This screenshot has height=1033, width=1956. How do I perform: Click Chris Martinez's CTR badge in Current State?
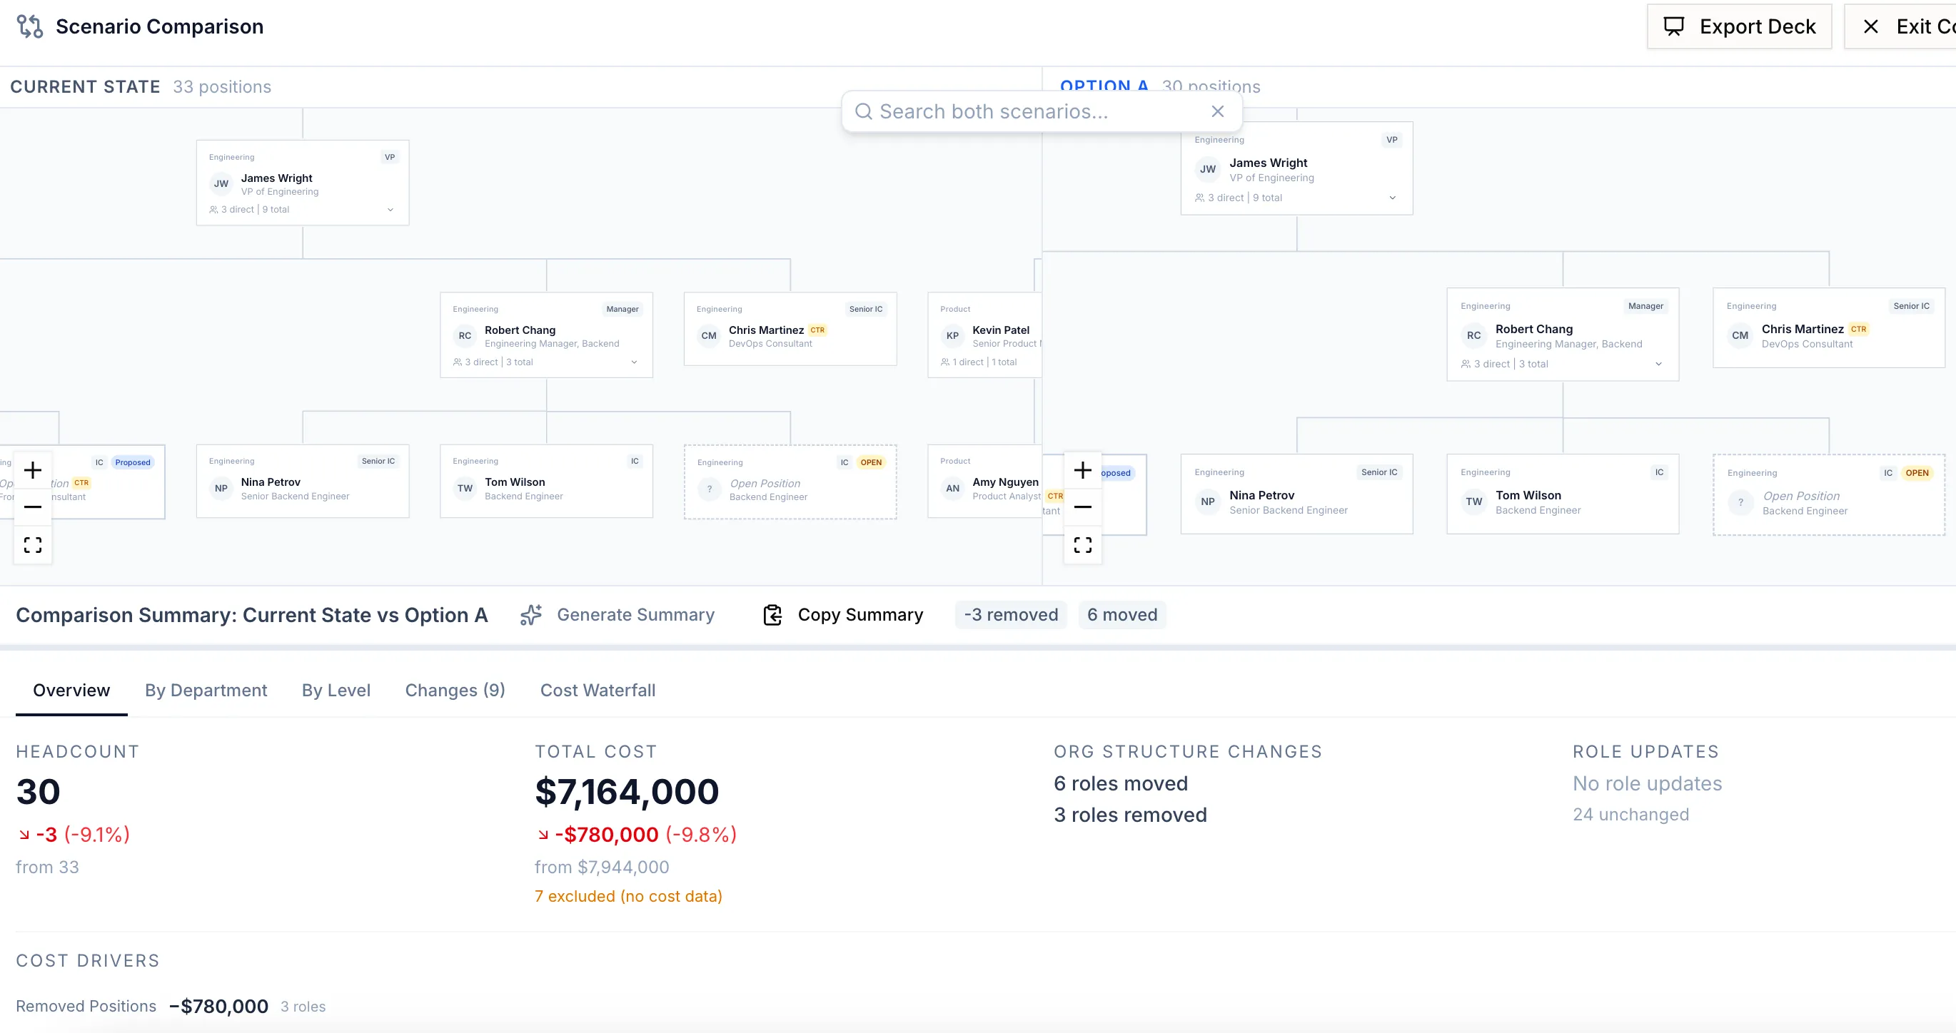pyautogui.click(x=817, y=330)
